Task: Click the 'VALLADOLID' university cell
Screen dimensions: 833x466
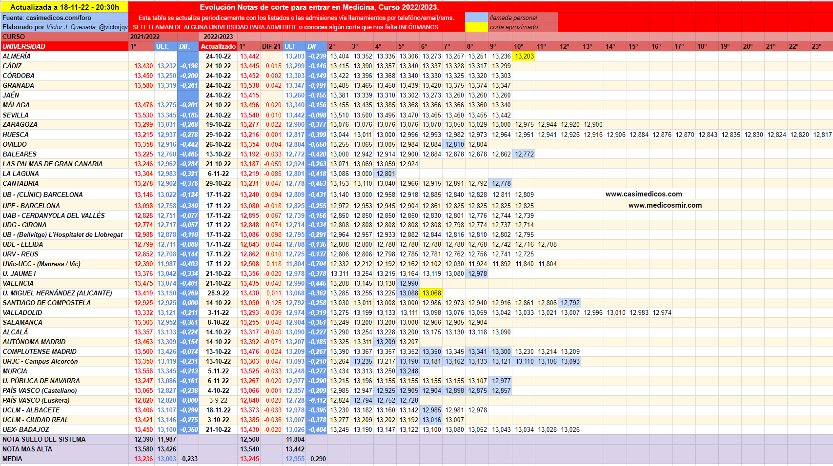Action: (x=64, y=312)
